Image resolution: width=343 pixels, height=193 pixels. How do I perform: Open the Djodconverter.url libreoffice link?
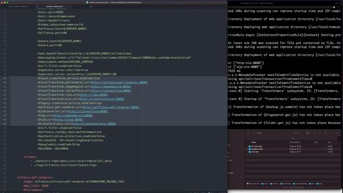pos(88,112)
